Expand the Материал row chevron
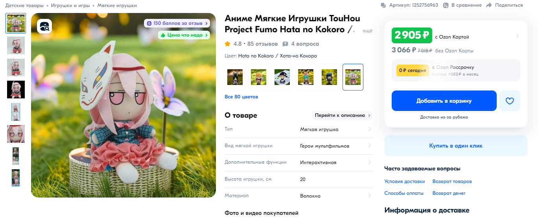This screenshot has width=538, height=218. (x=369, y=196)
